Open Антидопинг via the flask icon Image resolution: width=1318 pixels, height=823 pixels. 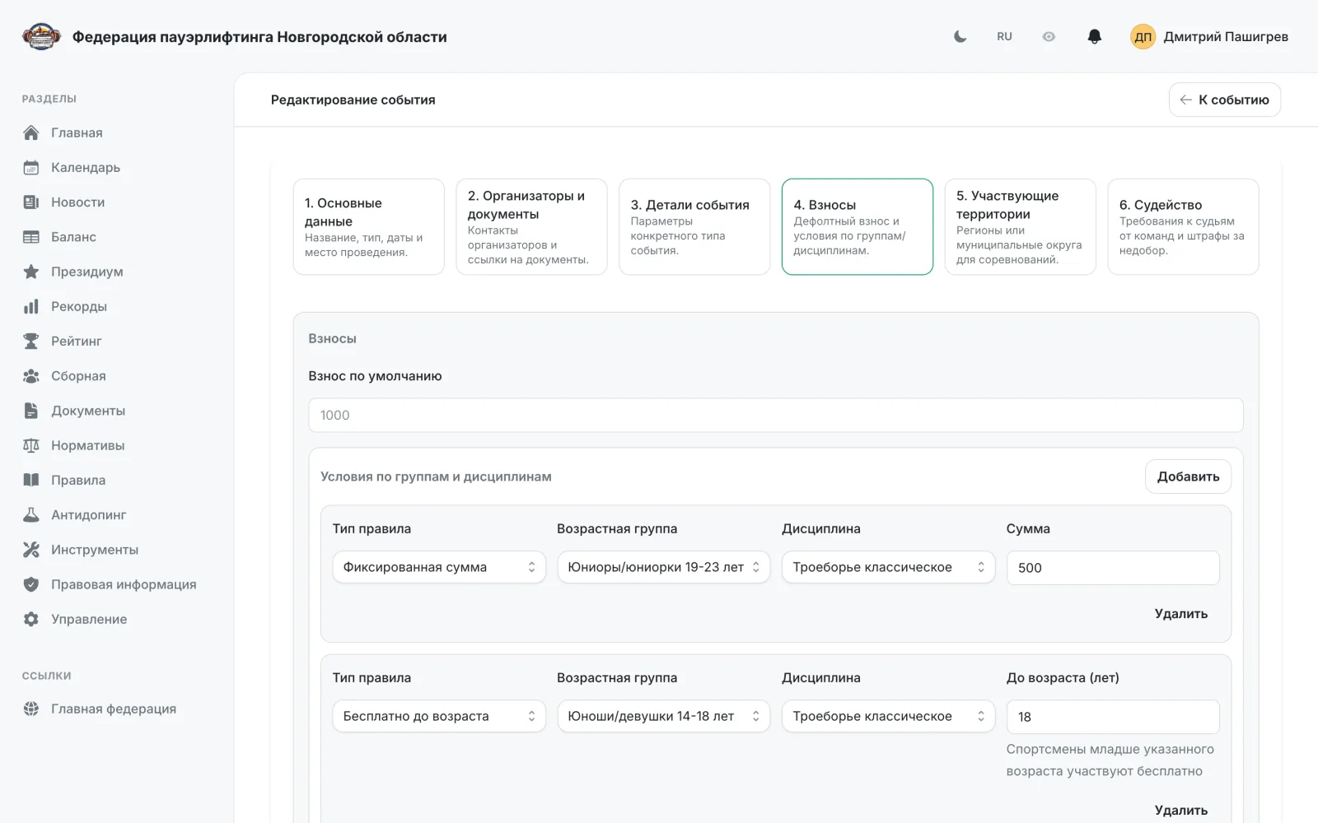tap(31, 514)
